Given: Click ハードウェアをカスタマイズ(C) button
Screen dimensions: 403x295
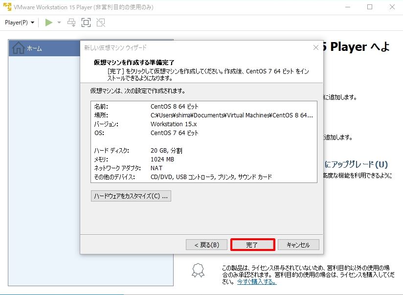Looking at the screenshot, I should (131, 196).
